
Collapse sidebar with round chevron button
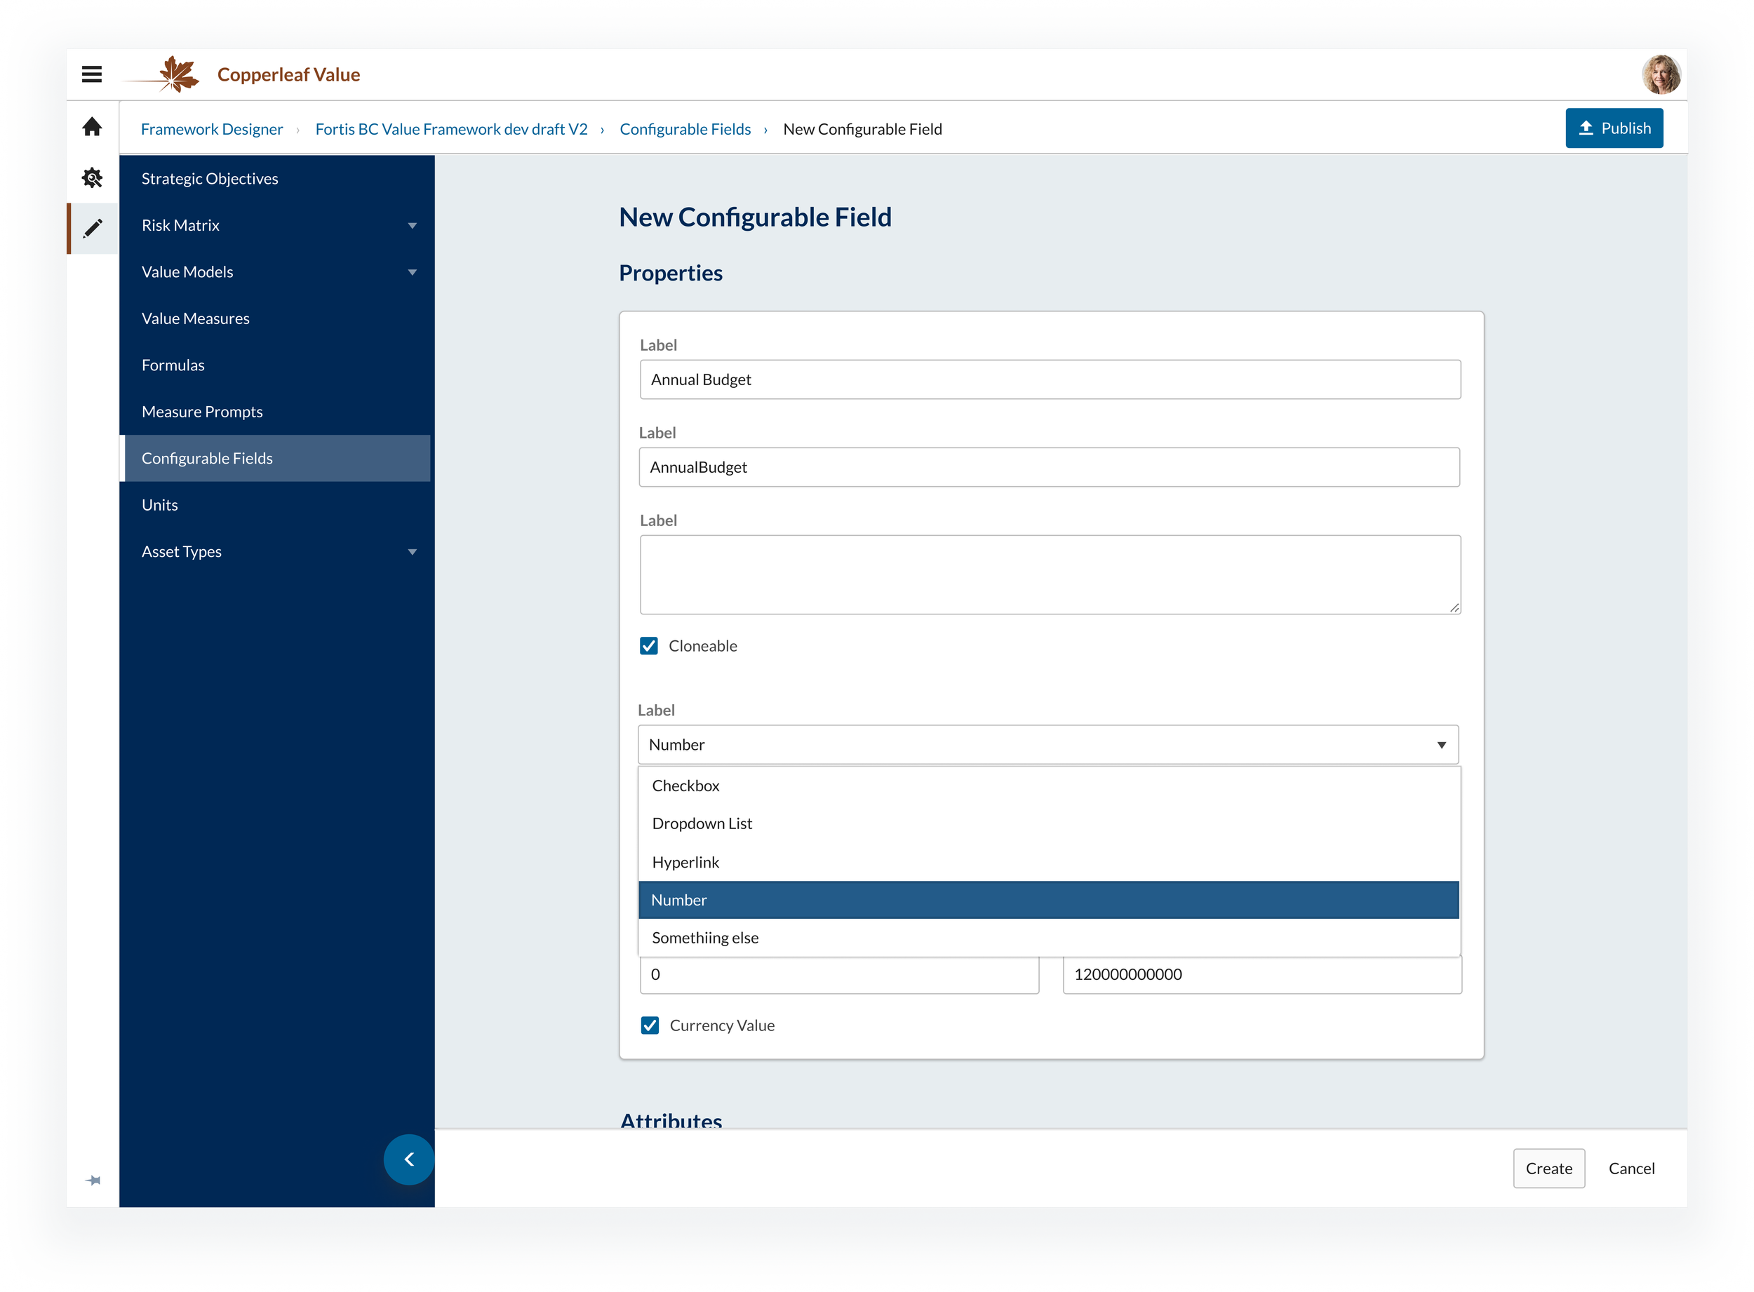point(408,1159)
